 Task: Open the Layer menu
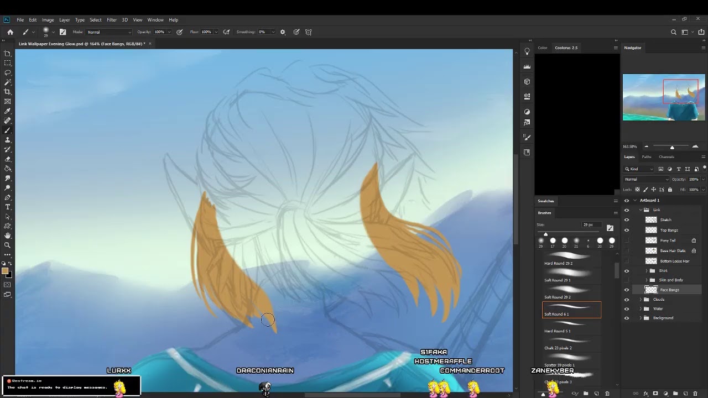tap(65, 20)
